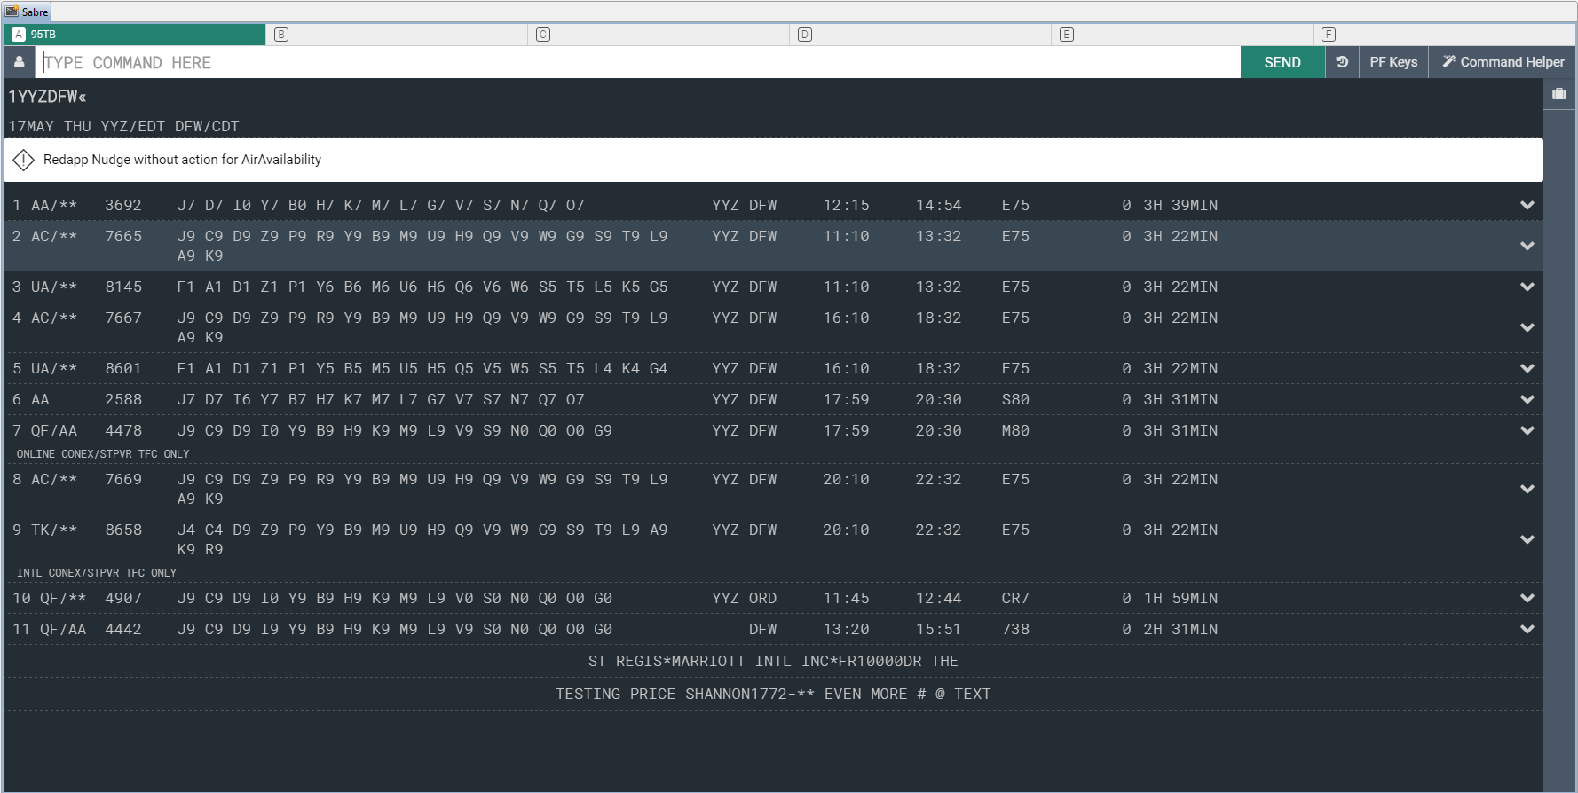Screen dimensions: 1578x793
Task: Expand details for QF/AA 4478 flight row
Action: click(1527, 430)
